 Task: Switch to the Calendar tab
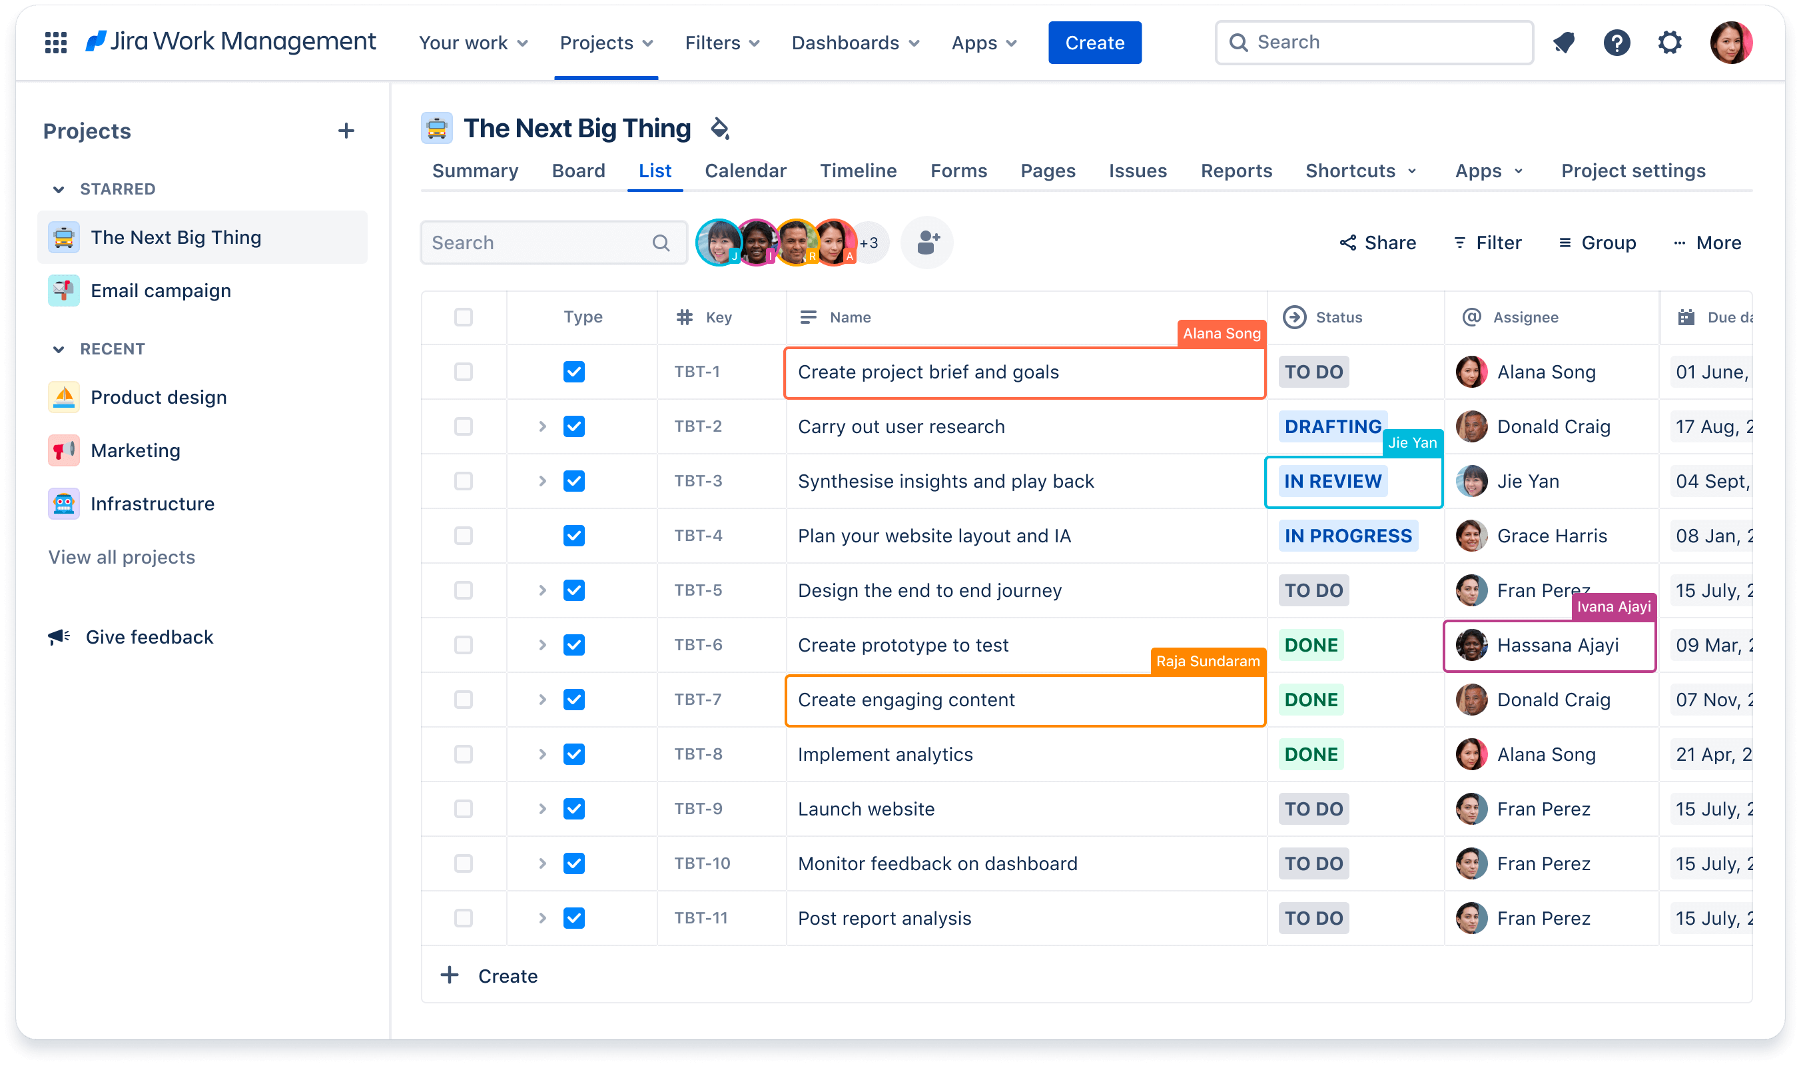point(746,171)
